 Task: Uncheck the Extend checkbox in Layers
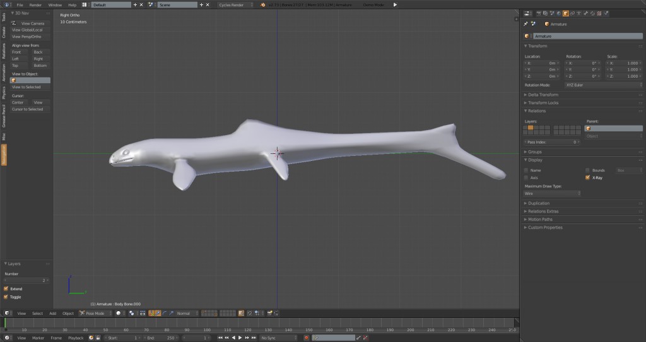(x=6, y=289)
